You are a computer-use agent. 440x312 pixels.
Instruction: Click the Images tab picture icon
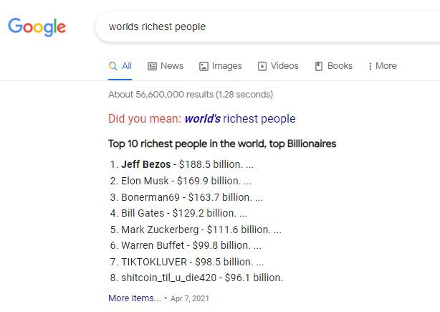[x=204, y=66]
